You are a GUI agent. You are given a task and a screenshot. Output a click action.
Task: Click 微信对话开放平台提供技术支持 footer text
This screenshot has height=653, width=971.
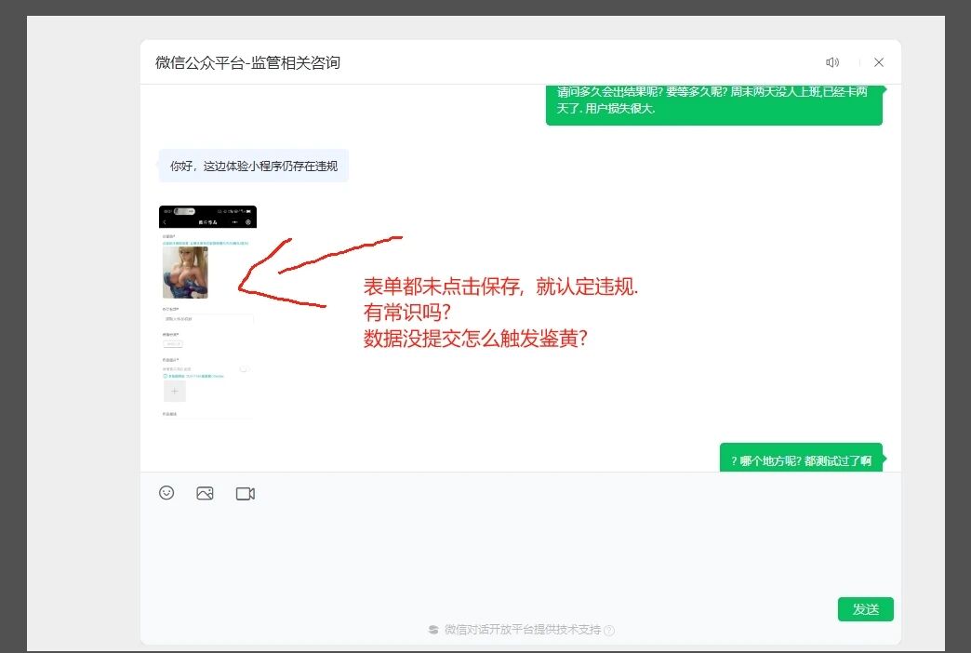point(522,630)
